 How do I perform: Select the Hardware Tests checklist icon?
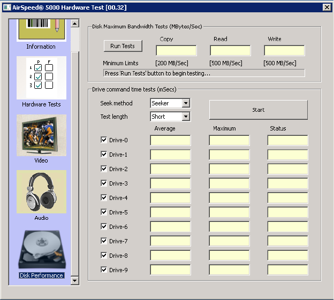(41, 78)
